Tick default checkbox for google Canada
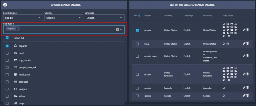 click(137, 96)
